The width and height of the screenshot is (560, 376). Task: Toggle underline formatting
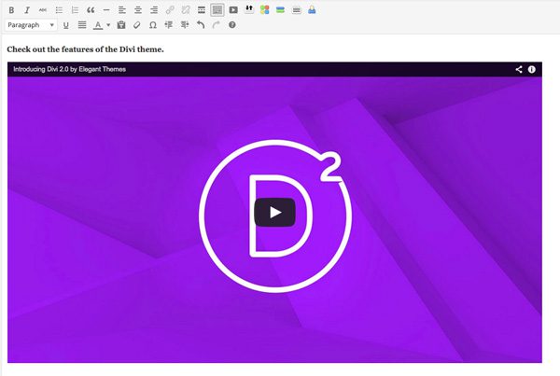click(x=65, y=25)
